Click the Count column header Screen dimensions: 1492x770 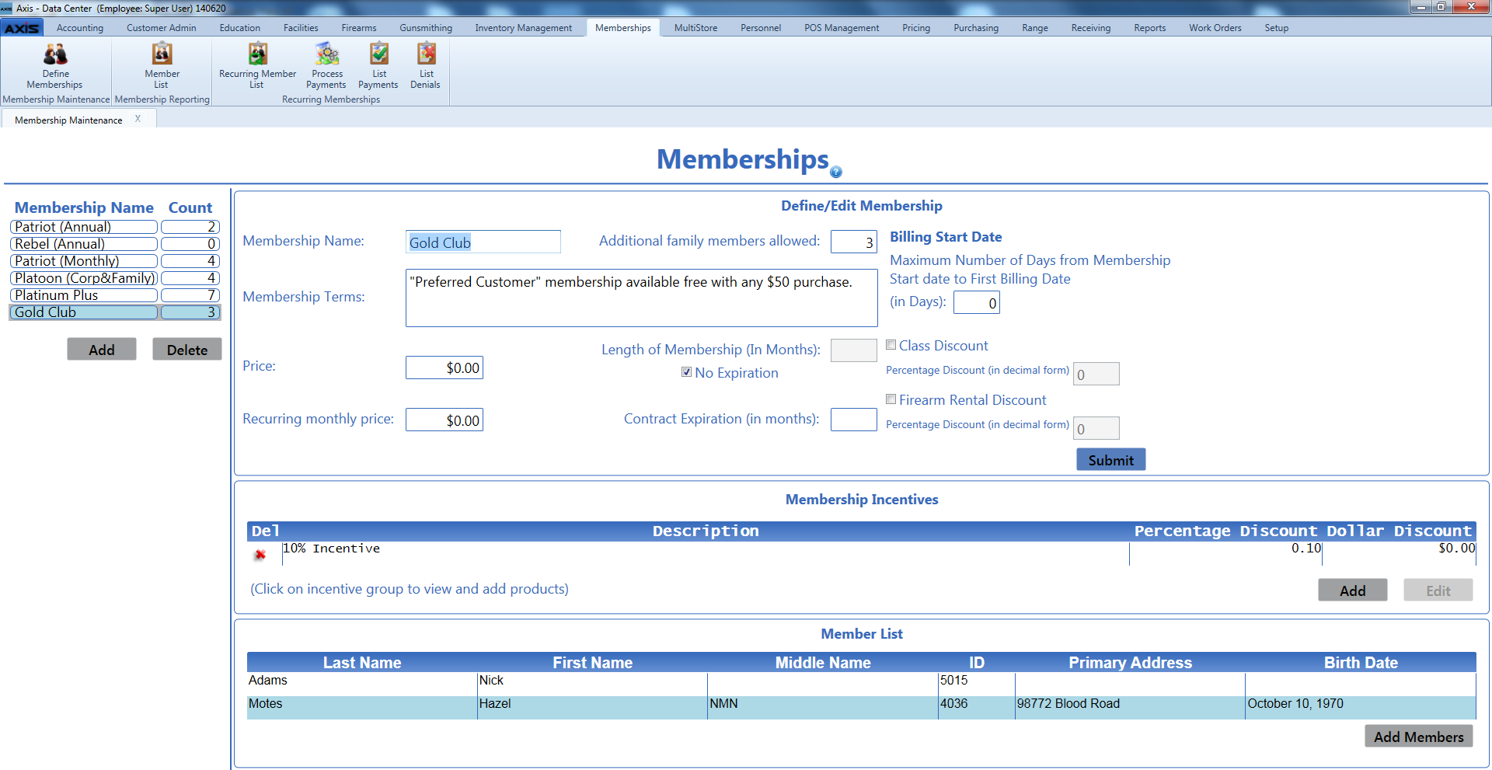point(190,207)
